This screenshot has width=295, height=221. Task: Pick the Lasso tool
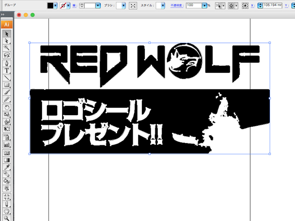(x=7, y=55)
